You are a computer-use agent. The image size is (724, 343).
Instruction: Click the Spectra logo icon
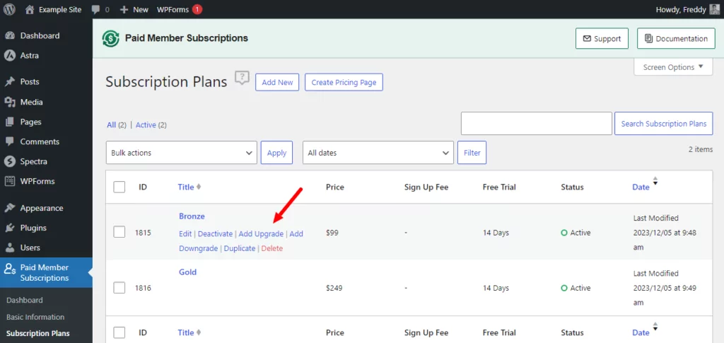click(10, 161)
